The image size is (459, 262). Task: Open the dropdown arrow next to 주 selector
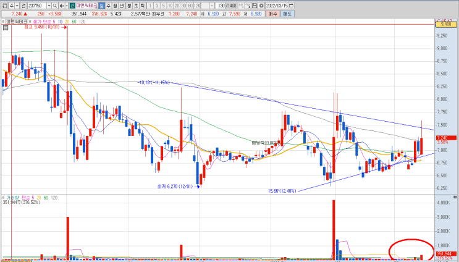pyautogui.click(x=17, y=6)
